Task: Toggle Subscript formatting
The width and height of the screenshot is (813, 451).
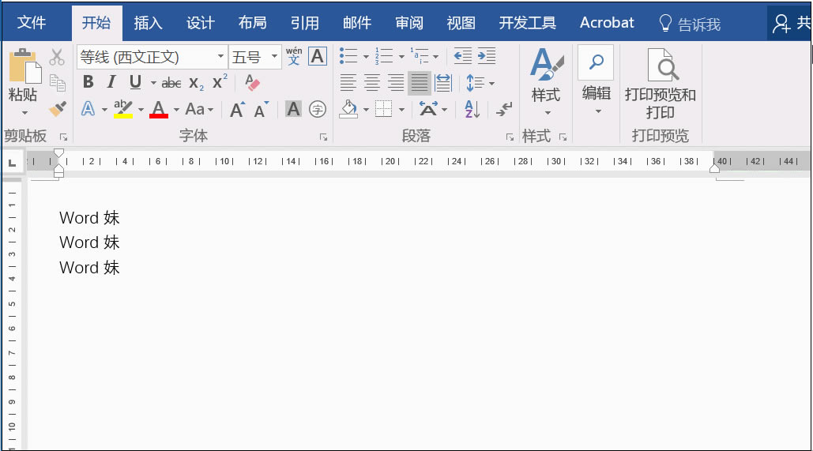Action: click(x=196, y=83)
